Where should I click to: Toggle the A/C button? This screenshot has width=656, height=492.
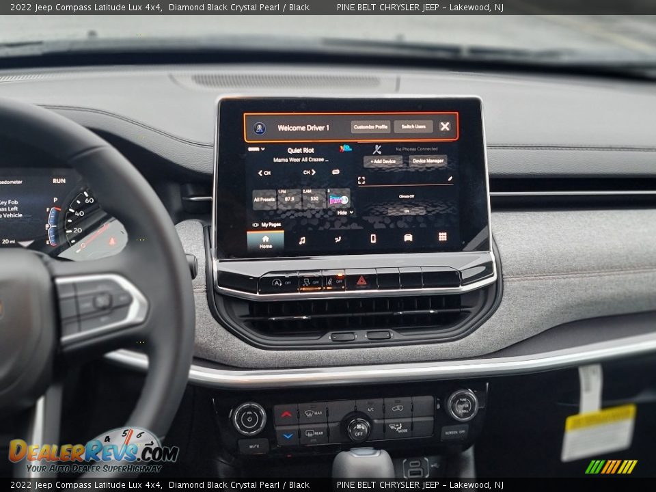coord(370,409)
